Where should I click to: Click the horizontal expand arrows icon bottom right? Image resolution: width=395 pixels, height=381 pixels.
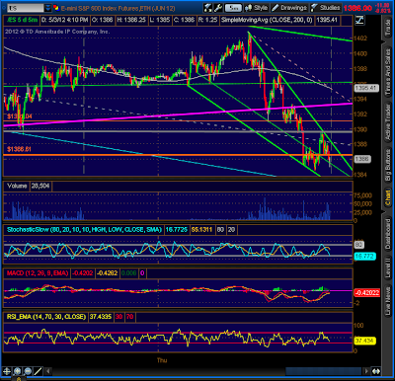(x=376, y=371)
